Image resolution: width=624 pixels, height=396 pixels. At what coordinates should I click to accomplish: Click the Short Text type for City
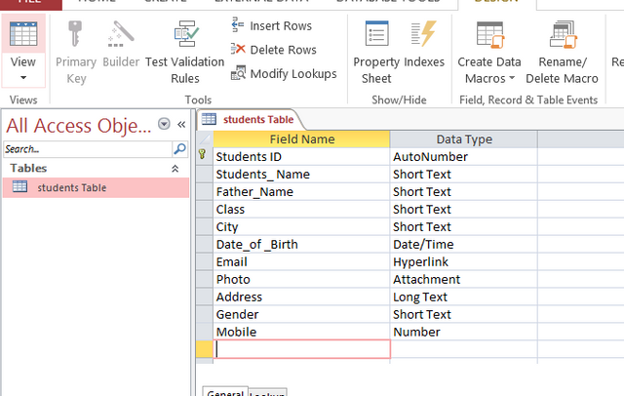[464, 227]
